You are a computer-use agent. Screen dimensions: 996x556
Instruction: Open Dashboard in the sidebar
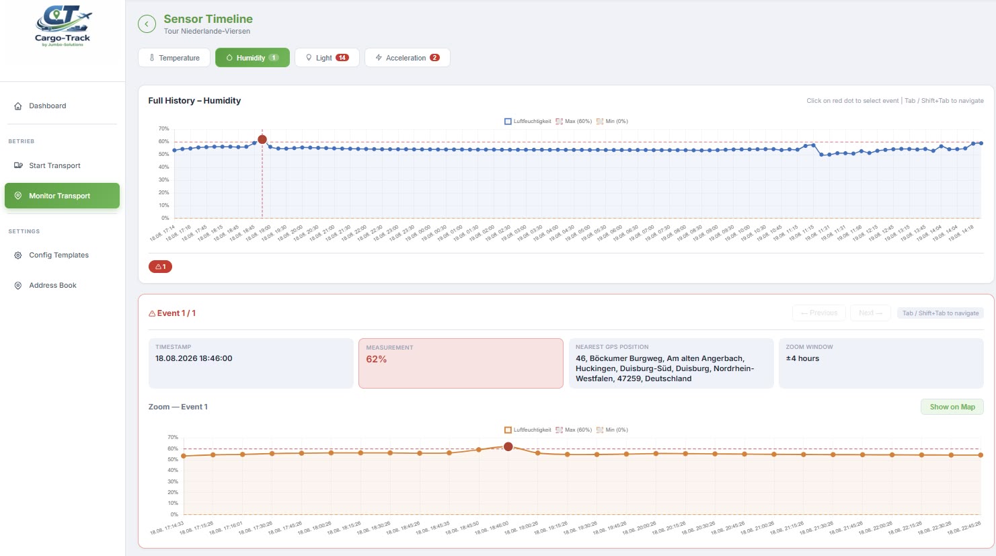(62, 106)
